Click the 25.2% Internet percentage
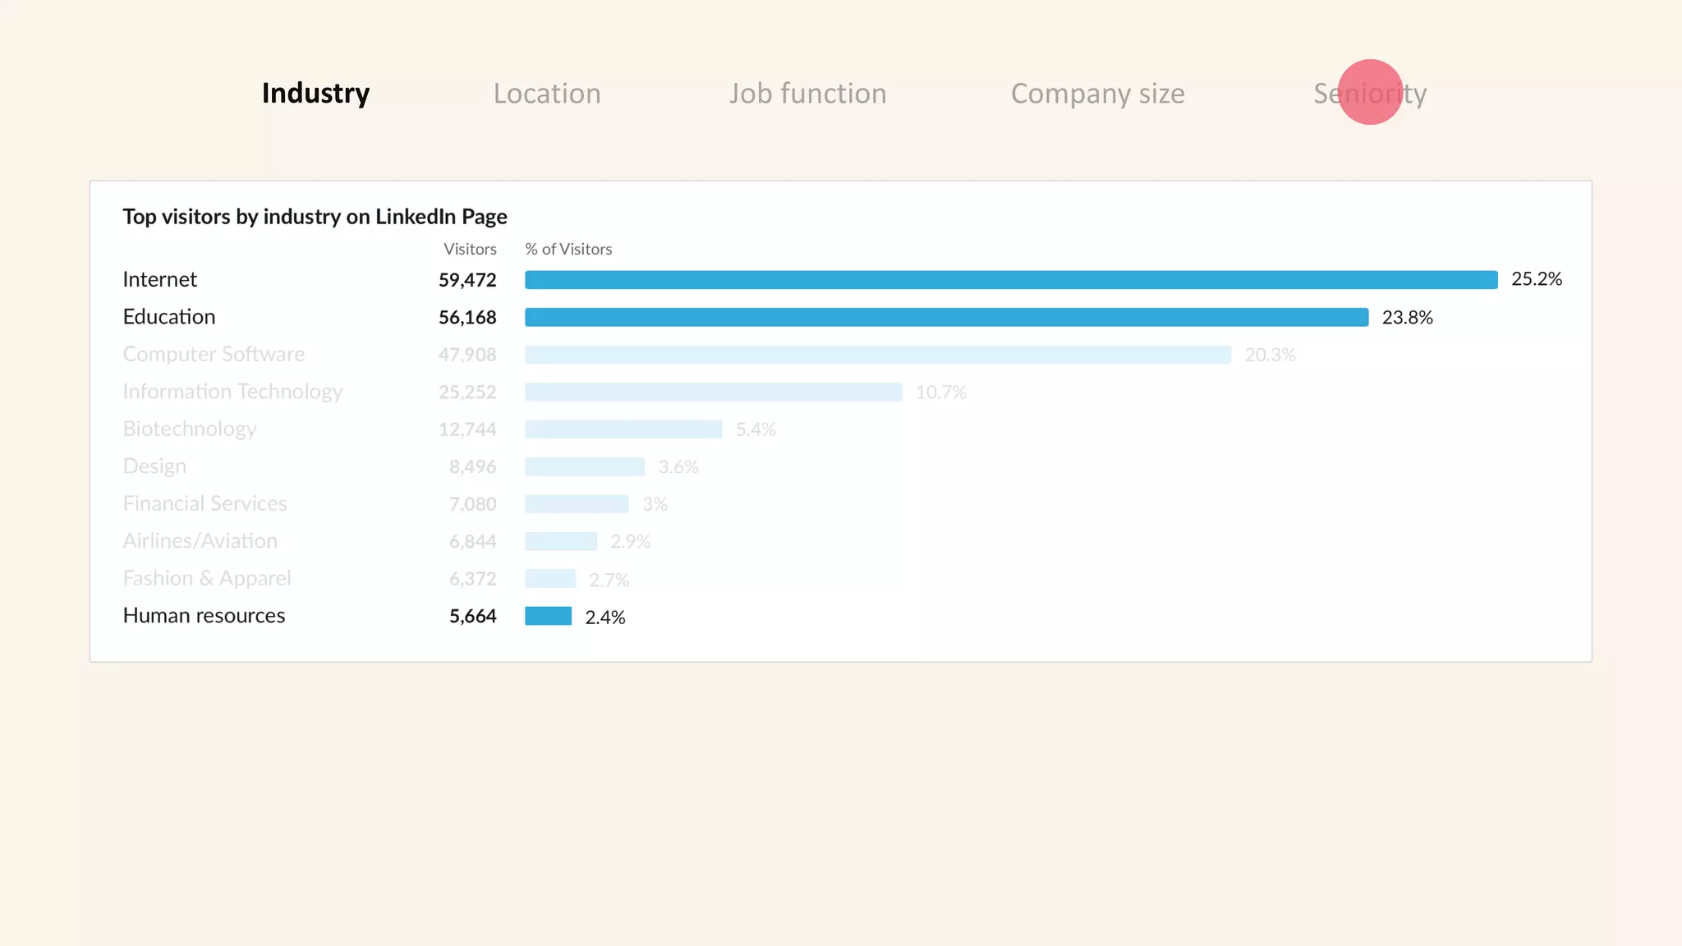 (x=1536, y=279)
